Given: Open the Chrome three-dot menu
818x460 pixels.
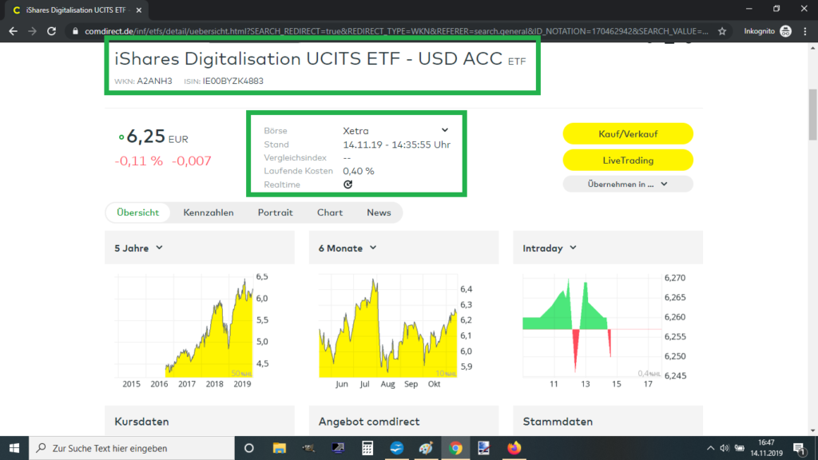Looking at the screenshot, I should click(x=805, y=31).
